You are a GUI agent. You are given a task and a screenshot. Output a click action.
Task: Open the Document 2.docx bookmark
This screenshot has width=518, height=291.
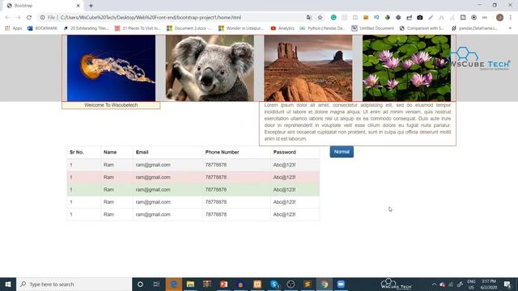(x=189, y=28)
